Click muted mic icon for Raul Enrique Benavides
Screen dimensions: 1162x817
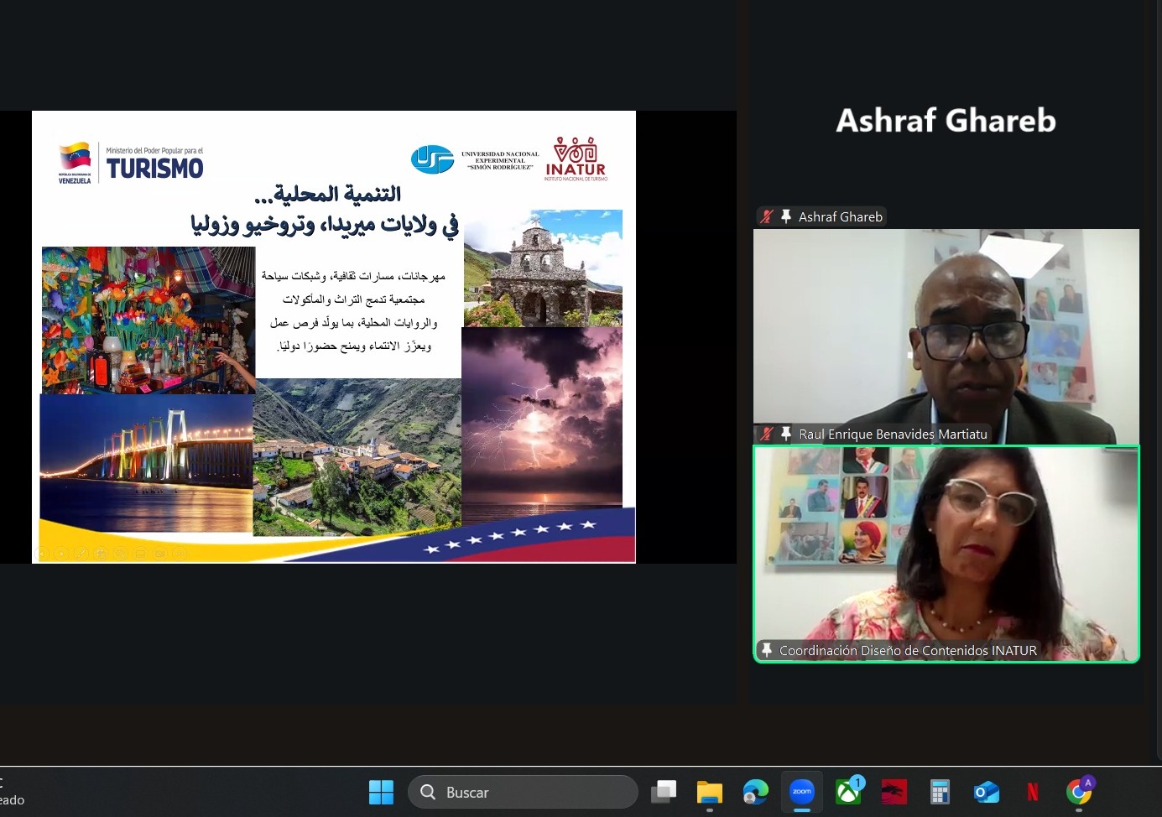point(767,434)
